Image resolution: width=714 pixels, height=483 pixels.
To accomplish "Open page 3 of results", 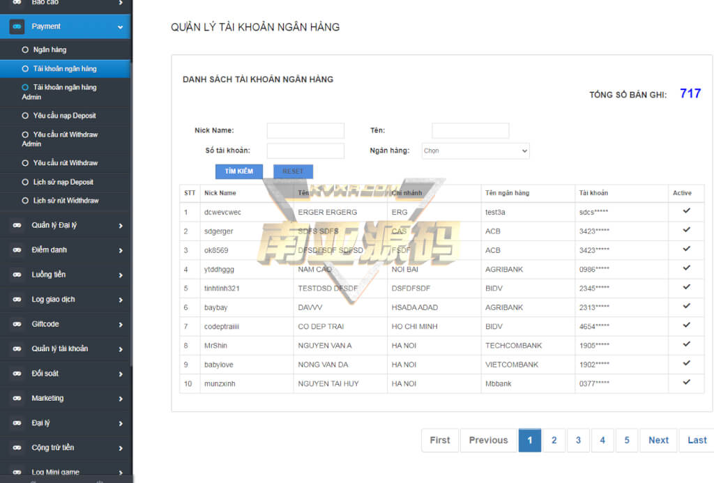I will (x=578, y=440).
